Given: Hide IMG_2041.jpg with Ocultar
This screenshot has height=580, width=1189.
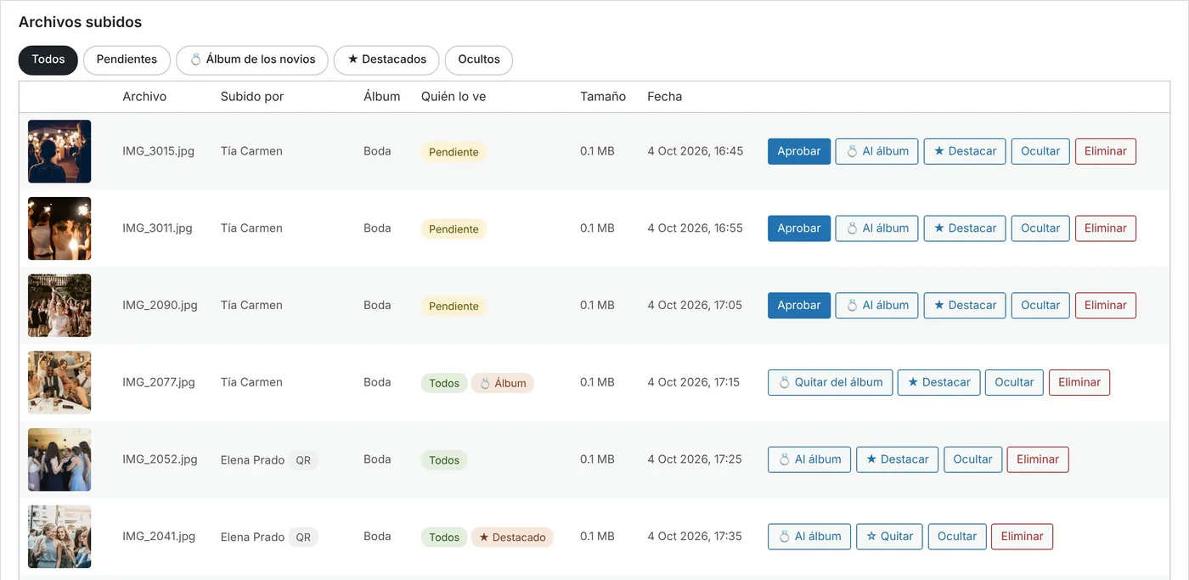Looking at the screenshot, I should tap(957, 537).
